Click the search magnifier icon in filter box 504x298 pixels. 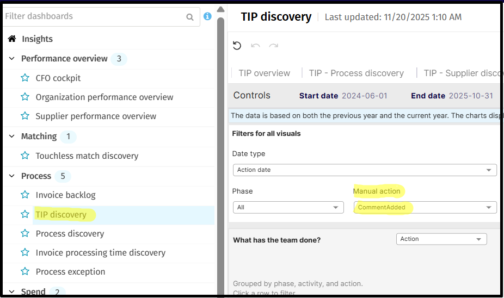click(x=190, y=17)
